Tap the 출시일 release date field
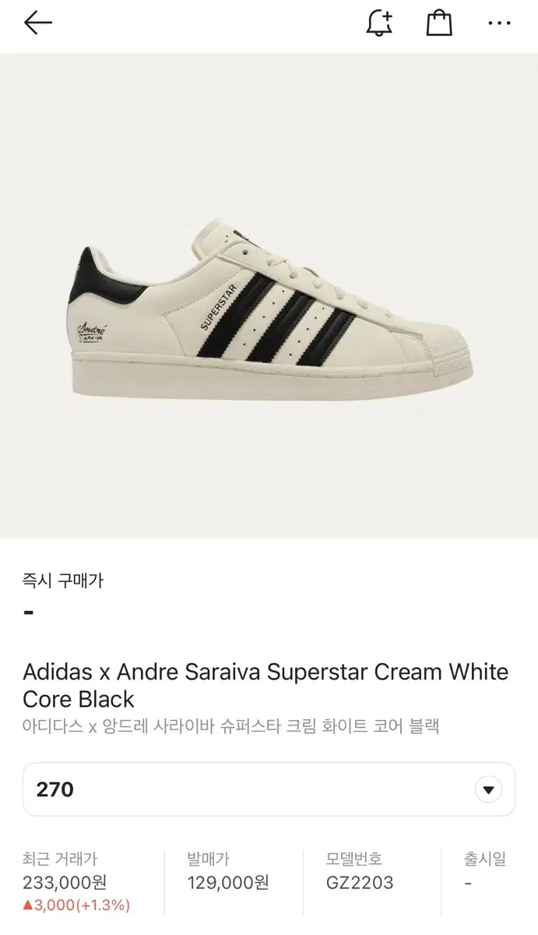538x935 pixels. coord(486,871)
